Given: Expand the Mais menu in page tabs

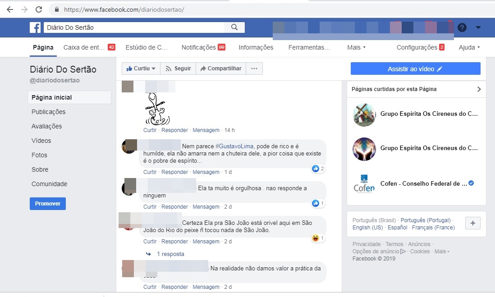Looking at the screenshot, I should [356, 47].
